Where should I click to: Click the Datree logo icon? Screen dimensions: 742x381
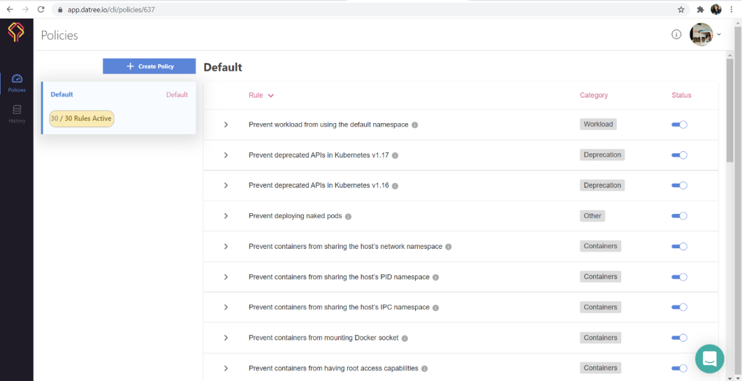(16, 32)
